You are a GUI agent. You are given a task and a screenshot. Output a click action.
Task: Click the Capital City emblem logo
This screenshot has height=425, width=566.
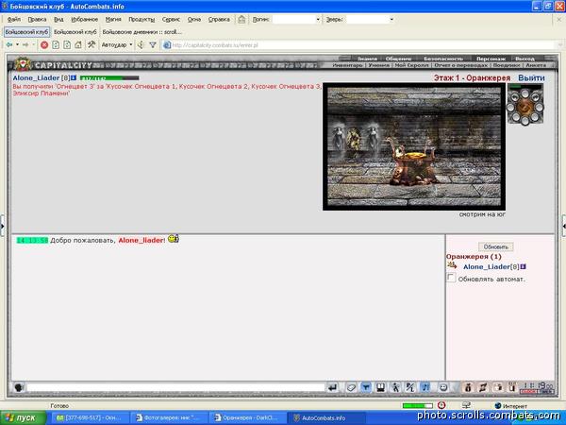point(23,64)
